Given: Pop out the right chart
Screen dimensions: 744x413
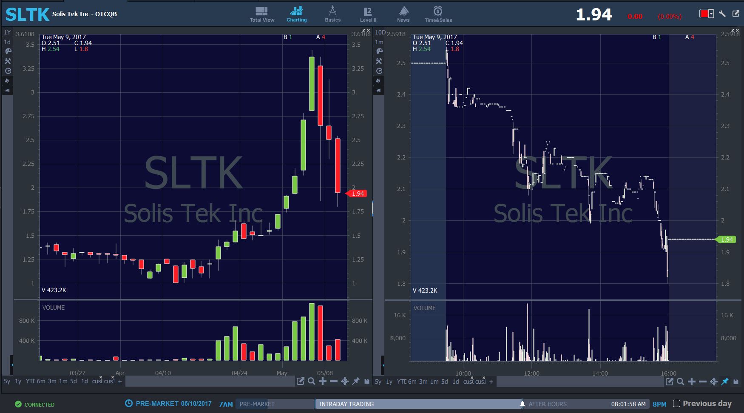Looking at the screenshot, I should click(x=670, y=382).
